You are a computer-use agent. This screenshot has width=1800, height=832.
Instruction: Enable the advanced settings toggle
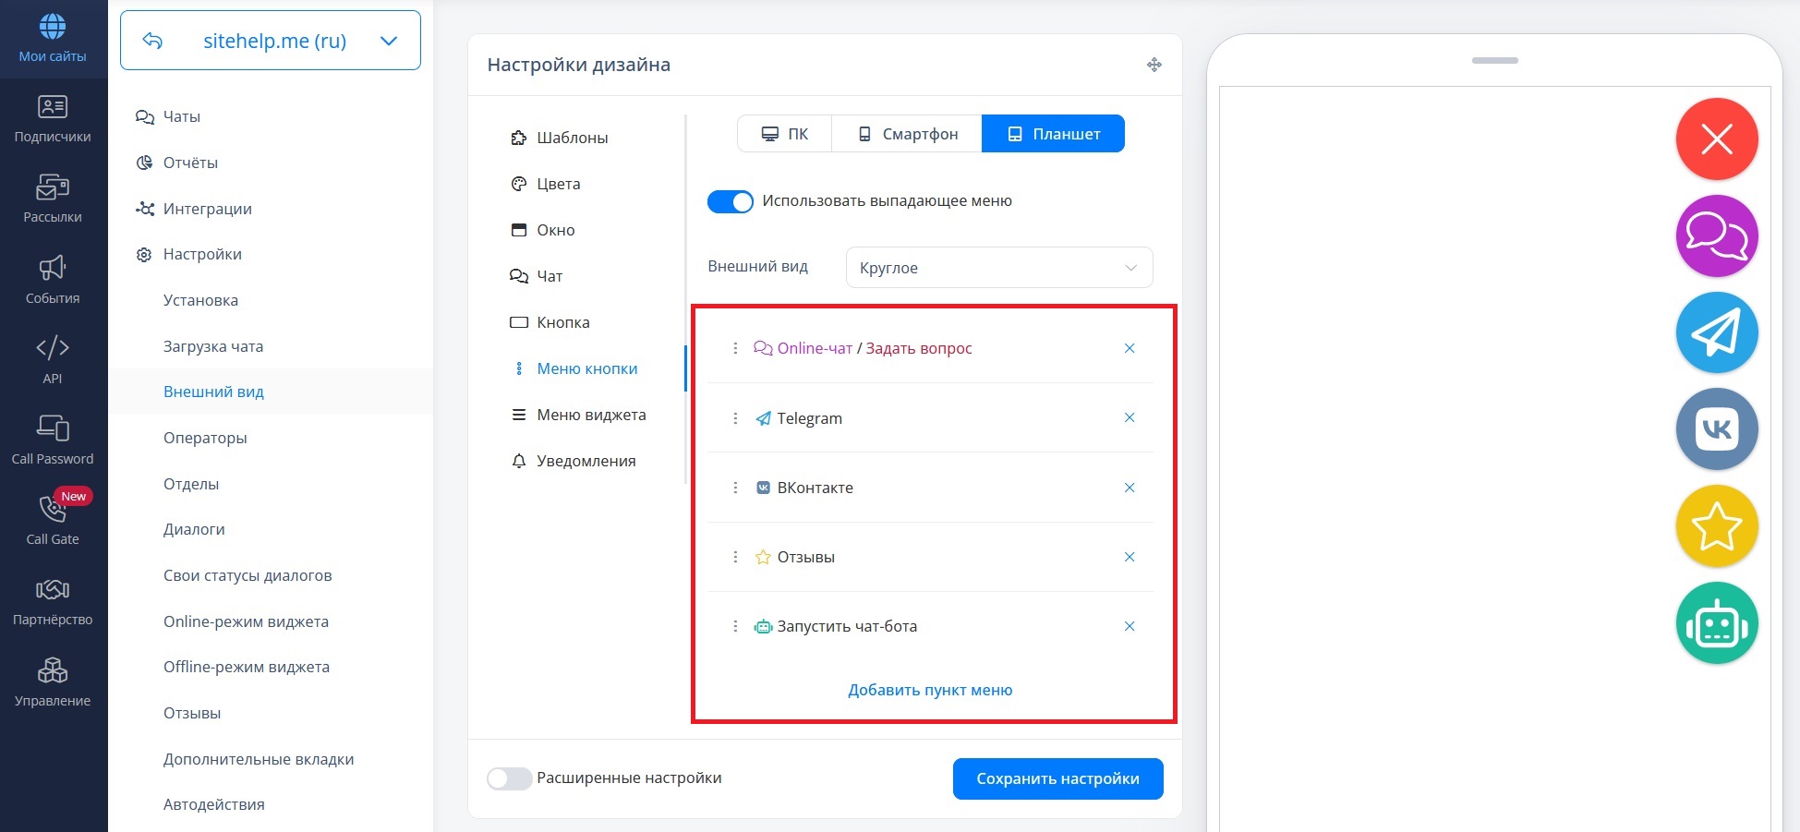click(510, 778)
